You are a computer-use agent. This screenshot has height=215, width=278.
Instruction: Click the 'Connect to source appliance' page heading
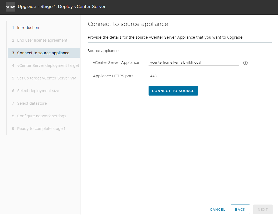tap(128, 24)
